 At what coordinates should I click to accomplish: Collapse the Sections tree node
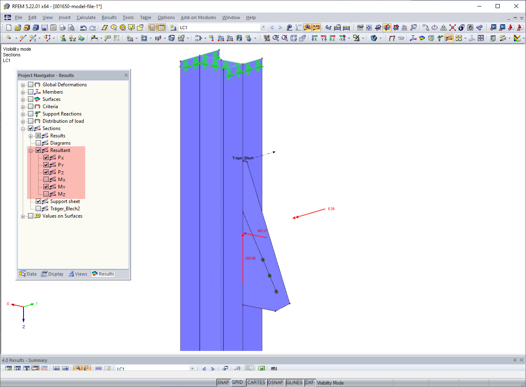point(23,129)
